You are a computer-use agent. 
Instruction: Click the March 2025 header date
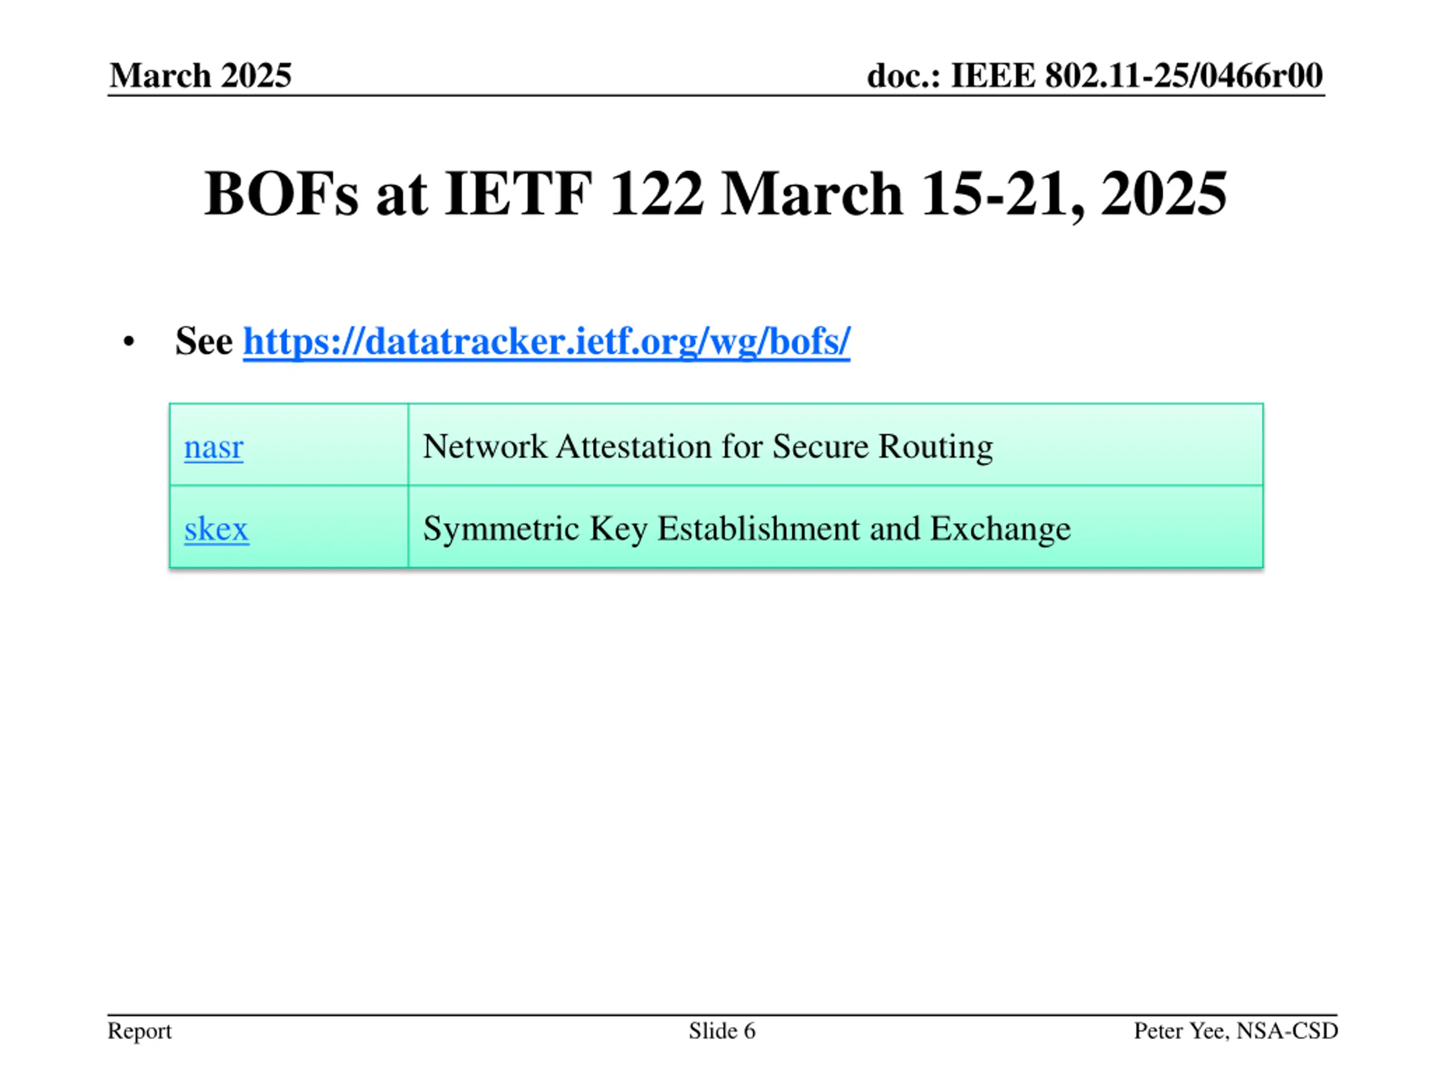coord(200,75)
